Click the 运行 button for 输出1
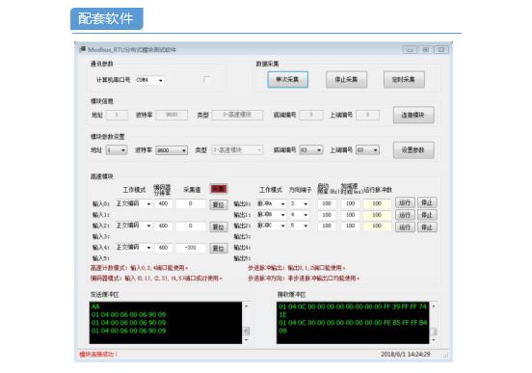The height and width of the screenshot is (373, 532). click(405, 215)
